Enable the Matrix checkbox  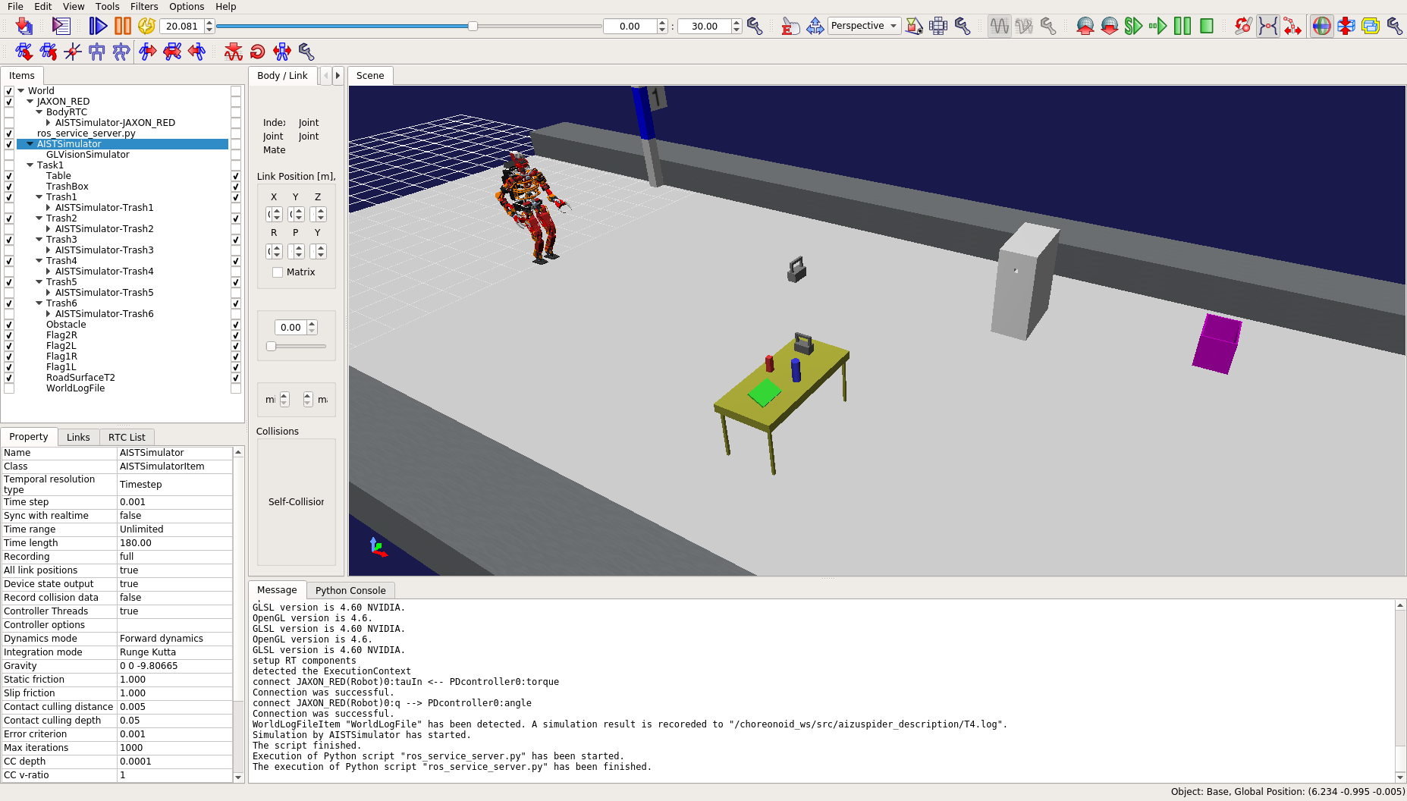pyautogui.click(x=278, y=272)
